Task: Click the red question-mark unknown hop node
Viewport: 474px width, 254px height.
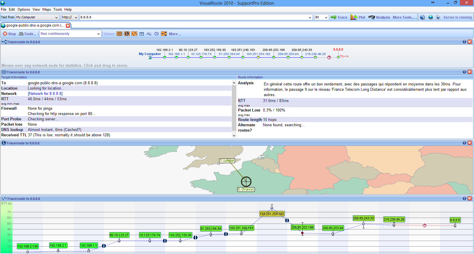Action: [x=329, y=57]
